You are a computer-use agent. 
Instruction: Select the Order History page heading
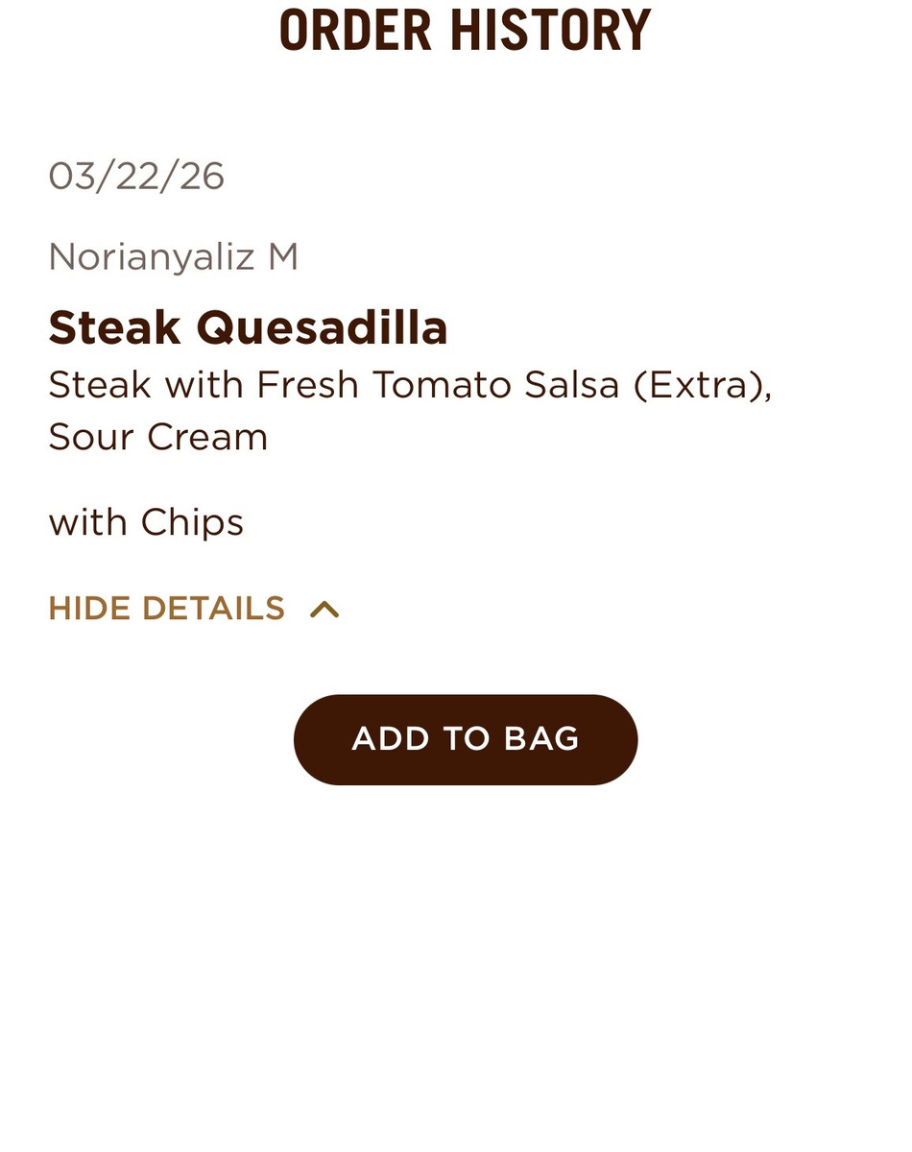[465, 31]
